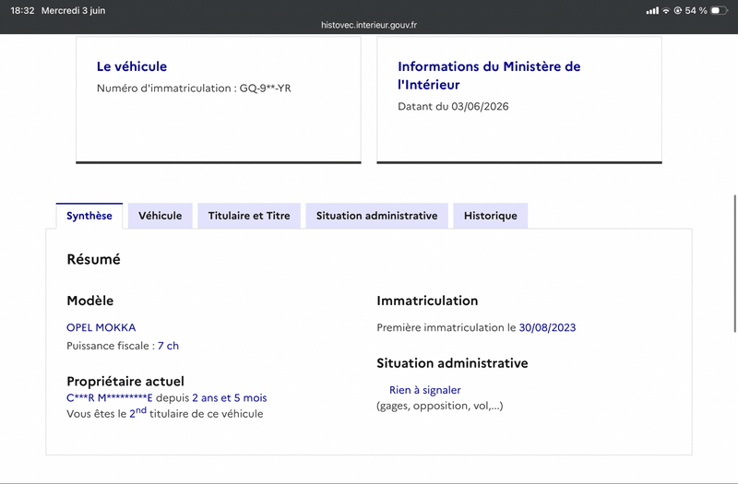Click the Le véhicule card heading
The width and height of the screenshot is (738, 484).
132,66
